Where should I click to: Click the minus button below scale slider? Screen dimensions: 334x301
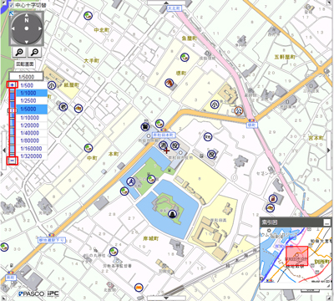coord(13,161)
